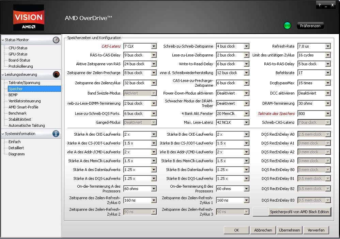Collapse the Leistungssteuerung section

(3, 74)
